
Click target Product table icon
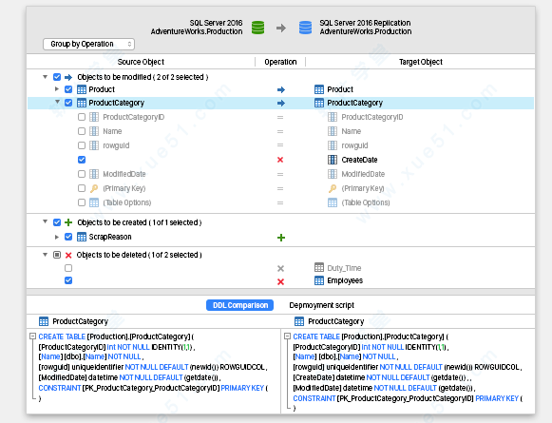click(319, 89)
